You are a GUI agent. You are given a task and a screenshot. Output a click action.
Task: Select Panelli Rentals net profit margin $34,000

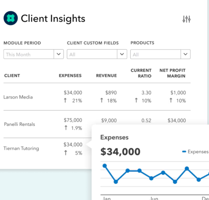pyautogui.click(x=177, y=121)
